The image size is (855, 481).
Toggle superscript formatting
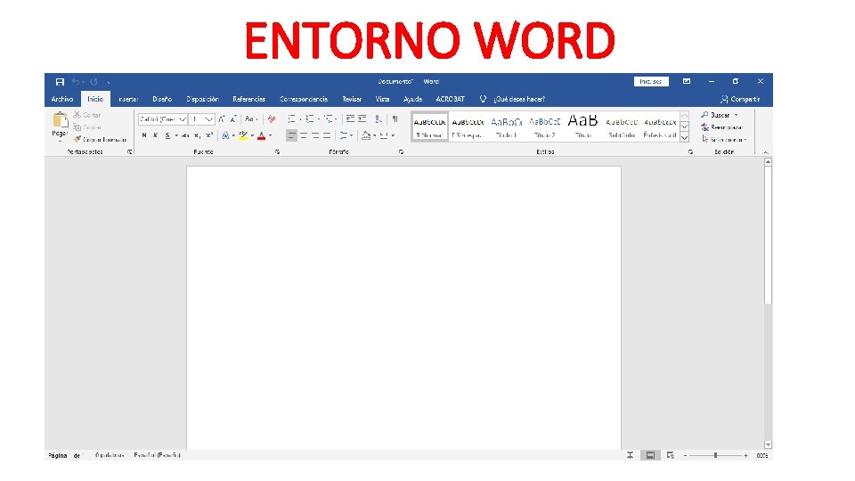209,135
